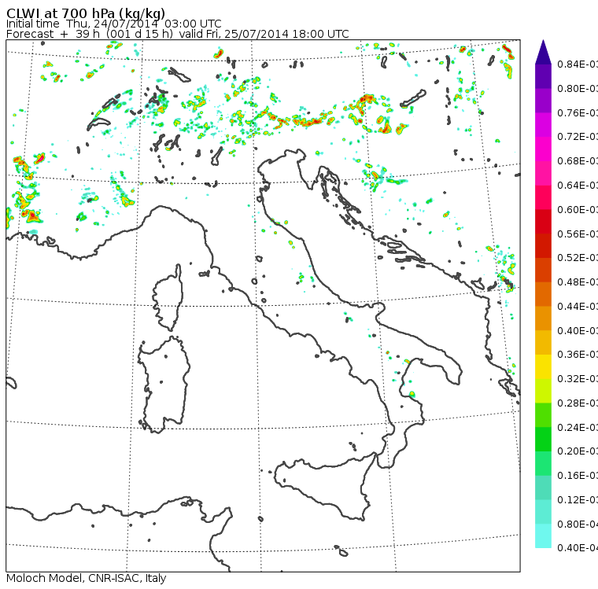This screenshot has height=589, width=598.
Task: Click on the island of Sicily
Action: click(324, 486)
